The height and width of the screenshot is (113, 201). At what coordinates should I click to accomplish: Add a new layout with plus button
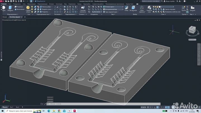[22, 107]
